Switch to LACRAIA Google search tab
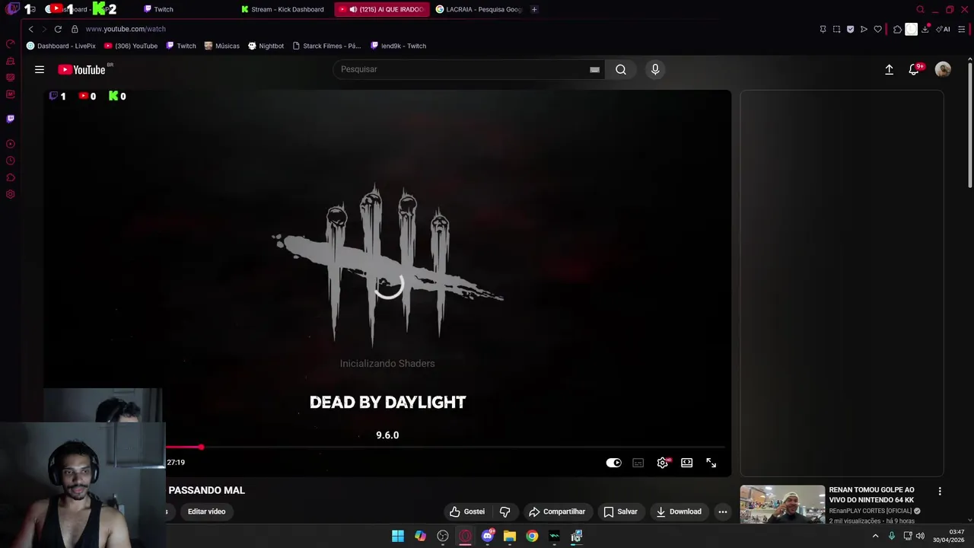The height and width of the screenshot is (548, 974). pos(479,9)
